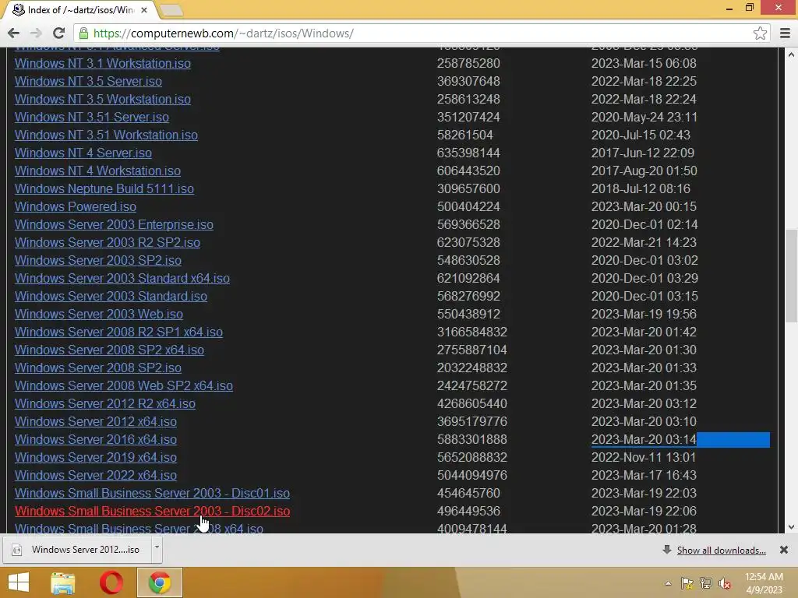Screen dimensions: 798x598
Task: Download Windows Server 2003 Web.iso
Action: (99, 314)
